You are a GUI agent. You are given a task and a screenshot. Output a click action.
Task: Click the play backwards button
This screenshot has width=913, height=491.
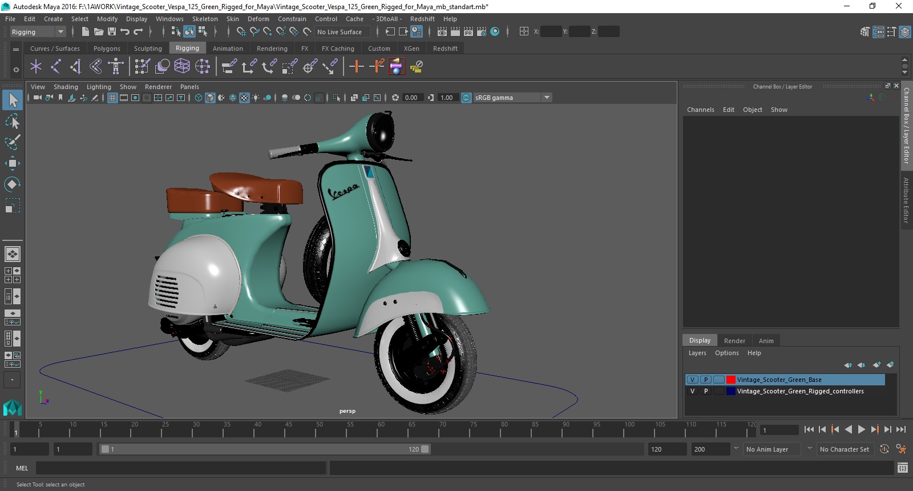tap(849, 429)
